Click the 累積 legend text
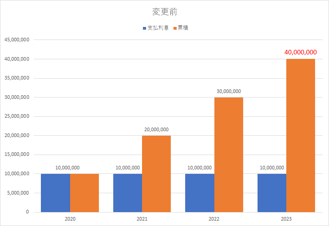Image resolution: width=329 pixels, height=226 pixels. tap(183, 28)
